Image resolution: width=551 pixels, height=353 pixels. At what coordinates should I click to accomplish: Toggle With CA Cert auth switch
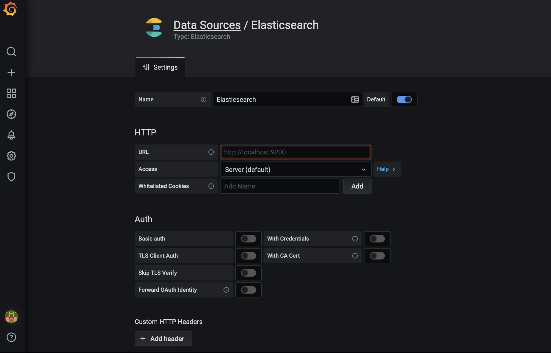coord(377,255)
